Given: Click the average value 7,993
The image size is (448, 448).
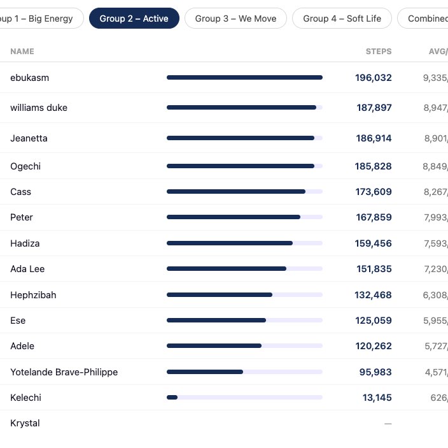Looking at the screenshot, I should coord(436,217).
